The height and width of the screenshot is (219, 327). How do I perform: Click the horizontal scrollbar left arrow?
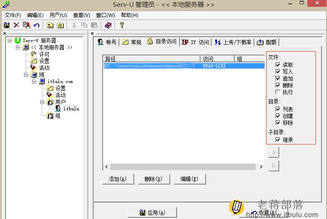point(106,167)
